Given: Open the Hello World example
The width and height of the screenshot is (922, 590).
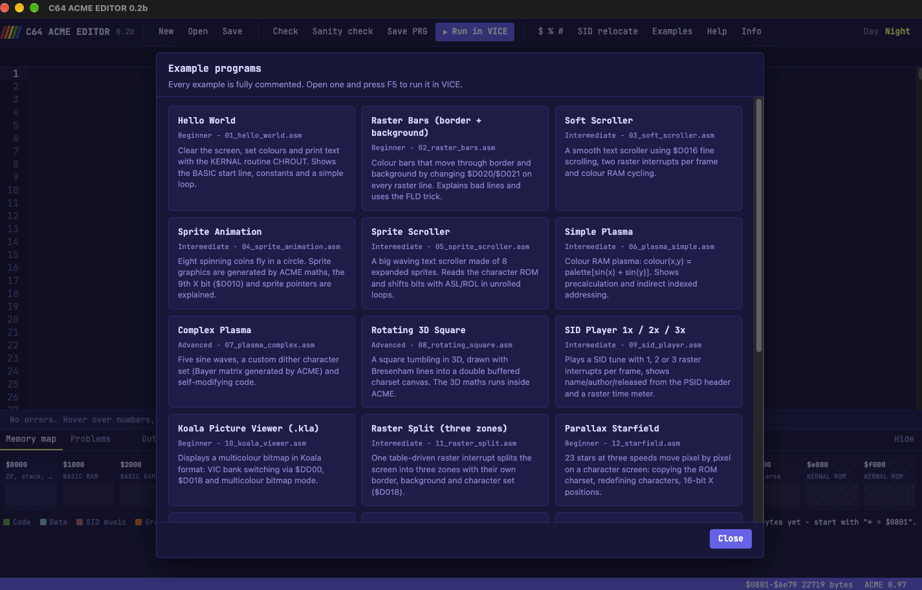Looking at the screenshot, I should point(261,158).
